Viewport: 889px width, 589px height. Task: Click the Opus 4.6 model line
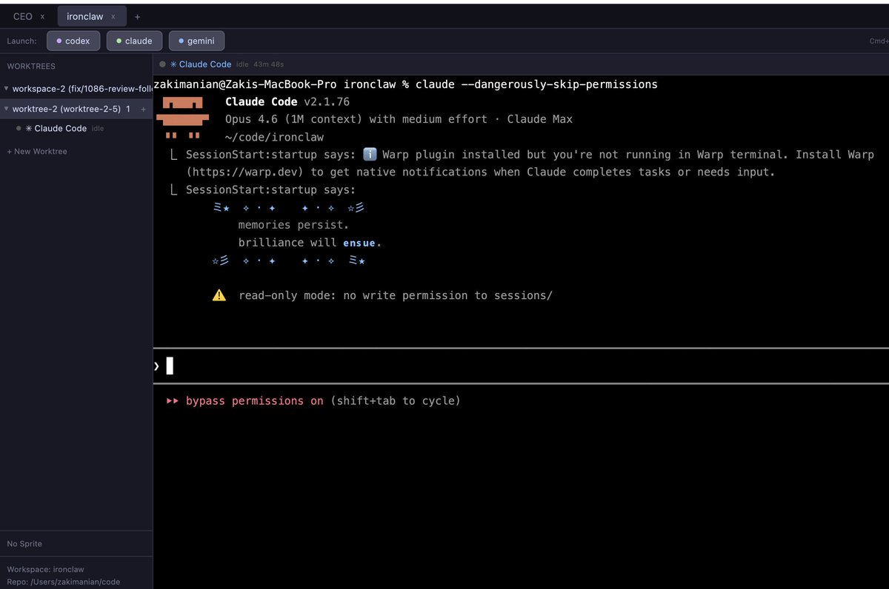coord(399,119)
